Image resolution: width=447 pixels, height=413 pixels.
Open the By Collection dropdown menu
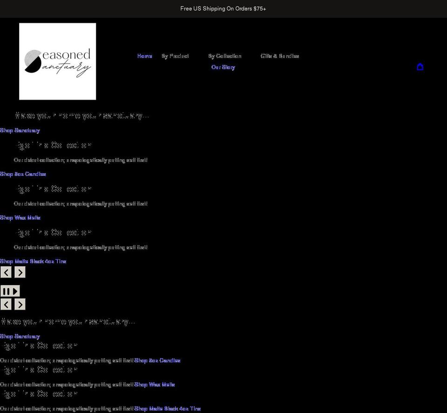225,56
